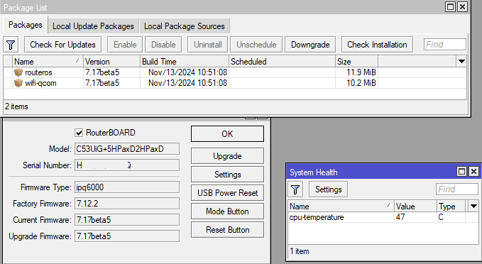
Task: Click the Factory Firmware field 7.12.2
Action: click(127, 204)
